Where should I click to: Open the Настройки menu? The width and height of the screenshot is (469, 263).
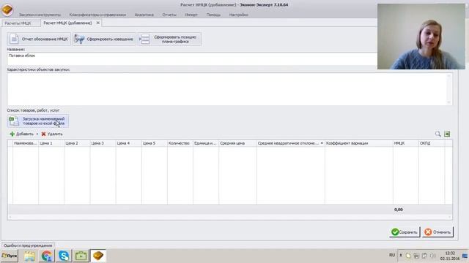pyautogui.click(x=239, y=15)
